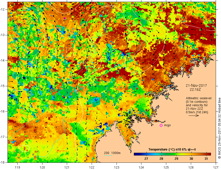Click the '200 1000m' bathymetry legend

(112, 153)
